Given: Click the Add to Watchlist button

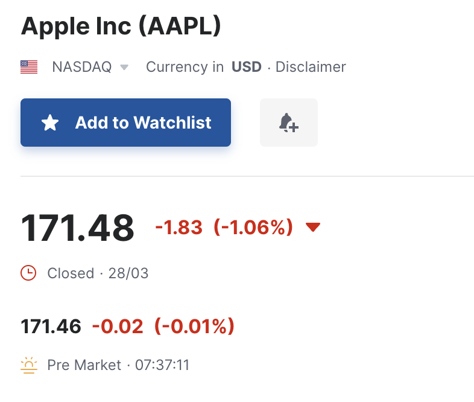Looking at the screenshot, I should pos(125,123).
